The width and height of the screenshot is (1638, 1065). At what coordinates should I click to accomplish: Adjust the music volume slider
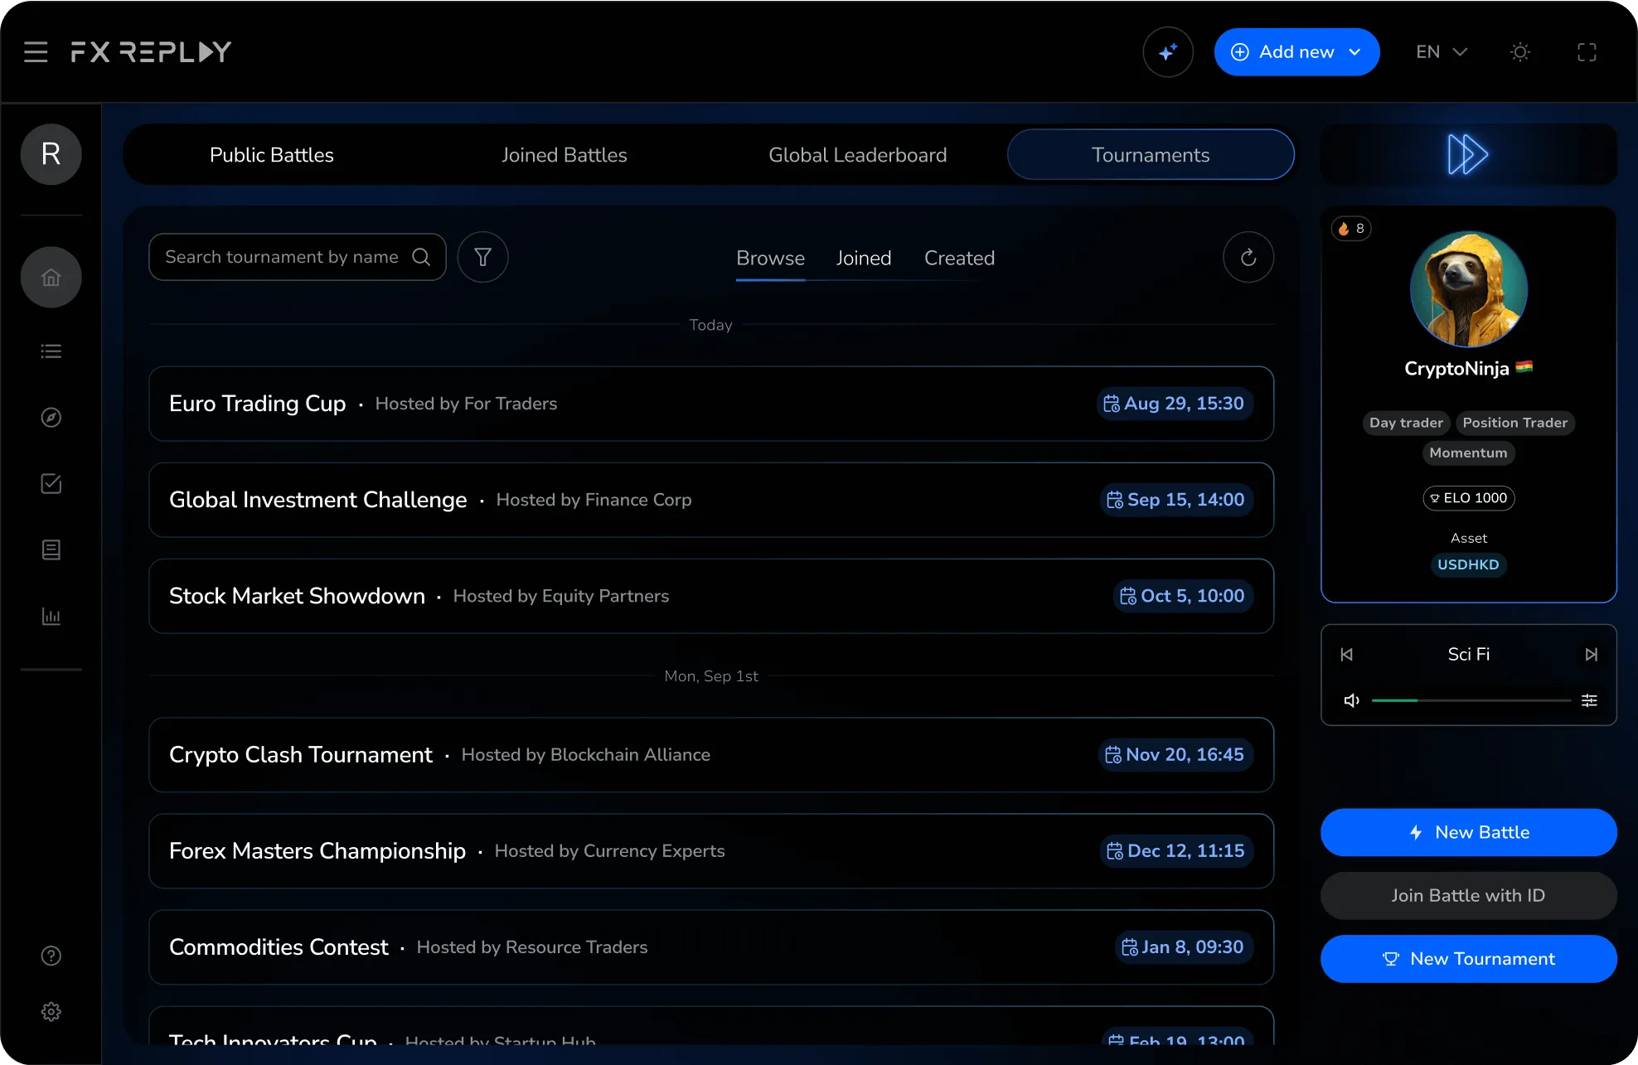click(1471, 700)
